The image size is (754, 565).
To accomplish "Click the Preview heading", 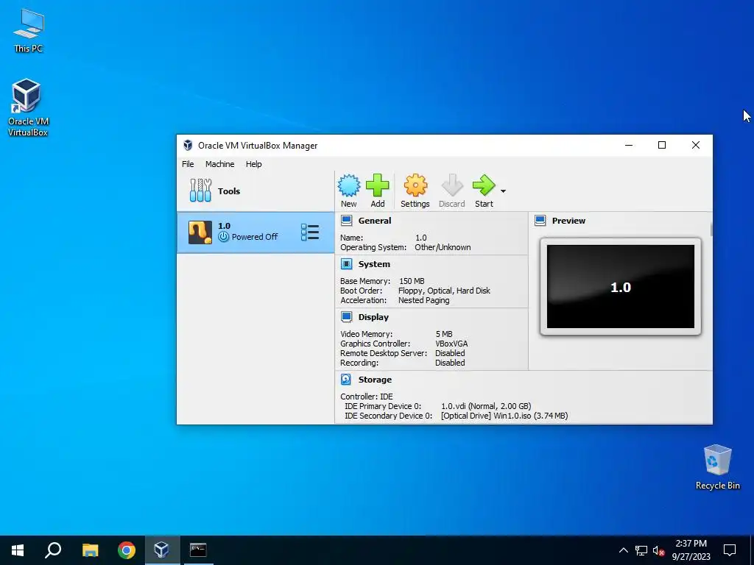I will 568,221.
